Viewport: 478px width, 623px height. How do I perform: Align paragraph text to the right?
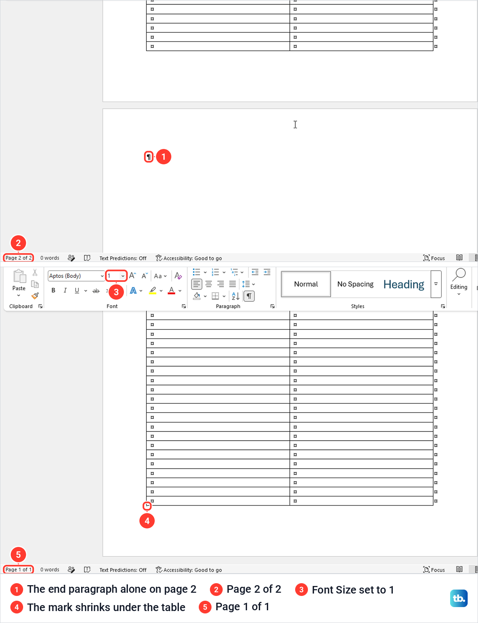[x=221, y=284]
